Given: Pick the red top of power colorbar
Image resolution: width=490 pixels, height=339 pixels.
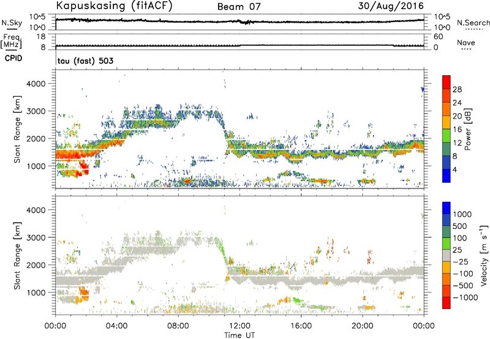Looking at the screenshot, I should [447, 82].
